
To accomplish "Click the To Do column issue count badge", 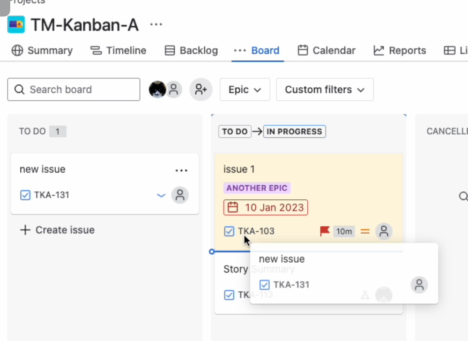I will (x=58, y=131).
